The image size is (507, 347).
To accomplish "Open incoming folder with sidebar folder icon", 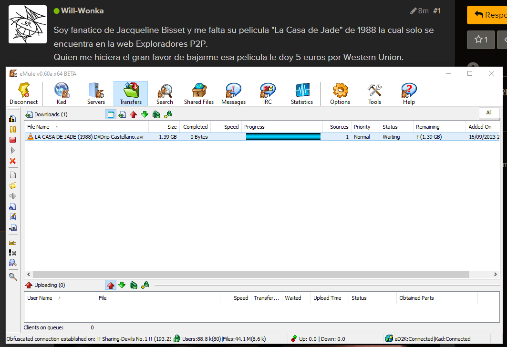I will [12, 185].
